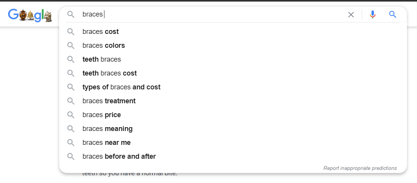Select the 'braces treatment' suggestion
The image size is (417, 183).
(109, 101)
